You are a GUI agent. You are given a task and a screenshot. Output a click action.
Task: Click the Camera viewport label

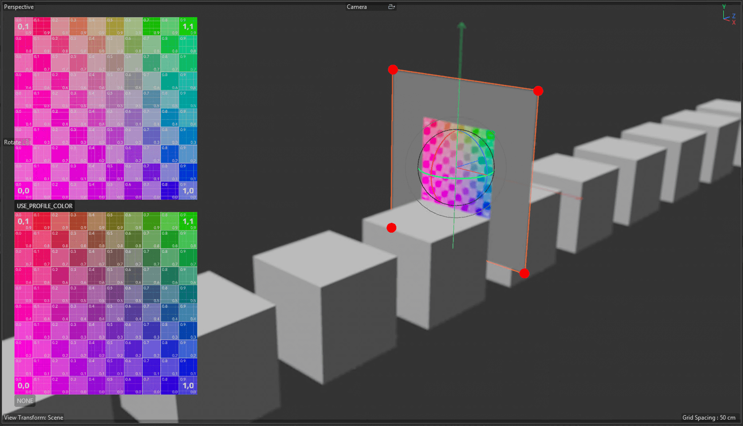pos(357,7)
